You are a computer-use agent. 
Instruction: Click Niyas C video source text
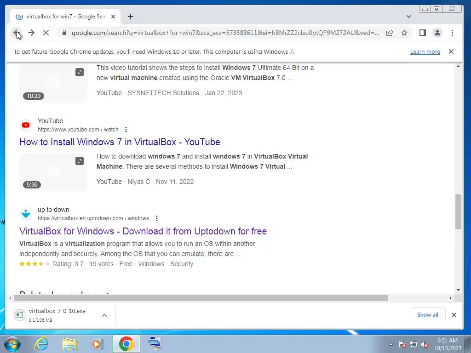[x=139, y=182]
